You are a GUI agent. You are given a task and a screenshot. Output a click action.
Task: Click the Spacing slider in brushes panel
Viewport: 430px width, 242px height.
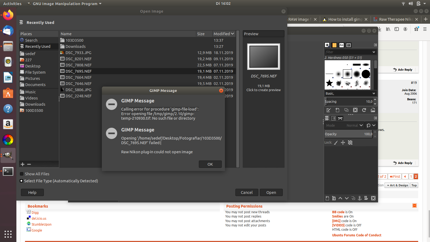click(349, 102)
